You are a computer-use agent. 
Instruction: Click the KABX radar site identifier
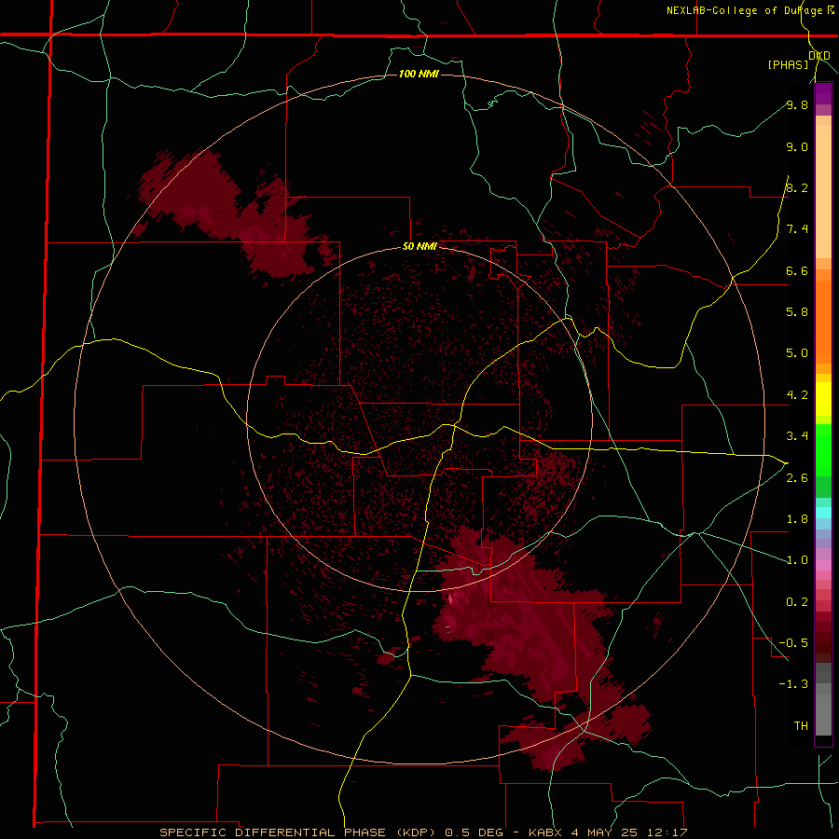pyautogui.click(x=545, y=832)
